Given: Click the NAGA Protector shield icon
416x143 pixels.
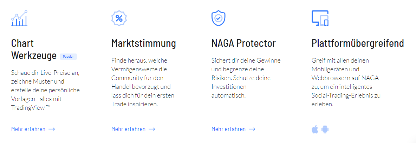Looking at the screenshot, I should pos(218,18).
